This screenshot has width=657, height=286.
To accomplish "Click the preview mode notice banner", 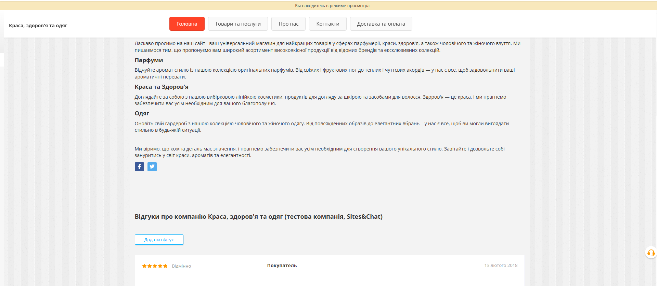I will [x=332, y=5].
